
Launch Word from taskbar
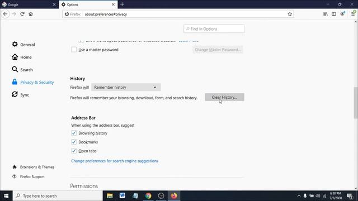123,196
